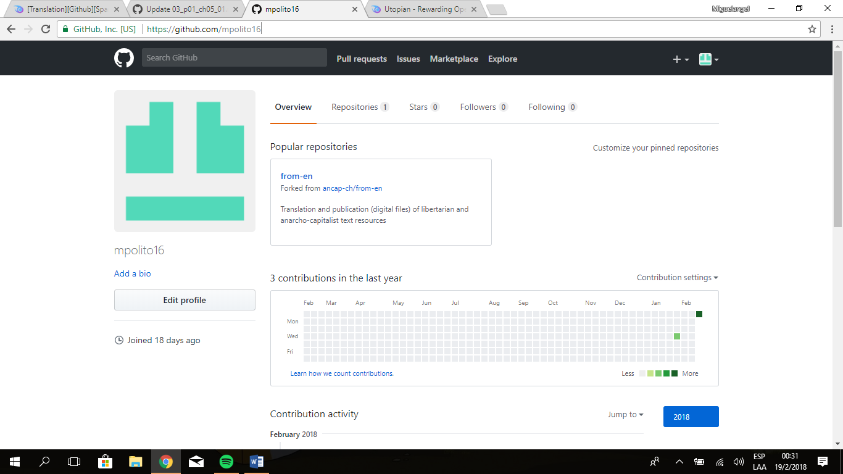Select the Followers profile tab

tap(484, 107)
